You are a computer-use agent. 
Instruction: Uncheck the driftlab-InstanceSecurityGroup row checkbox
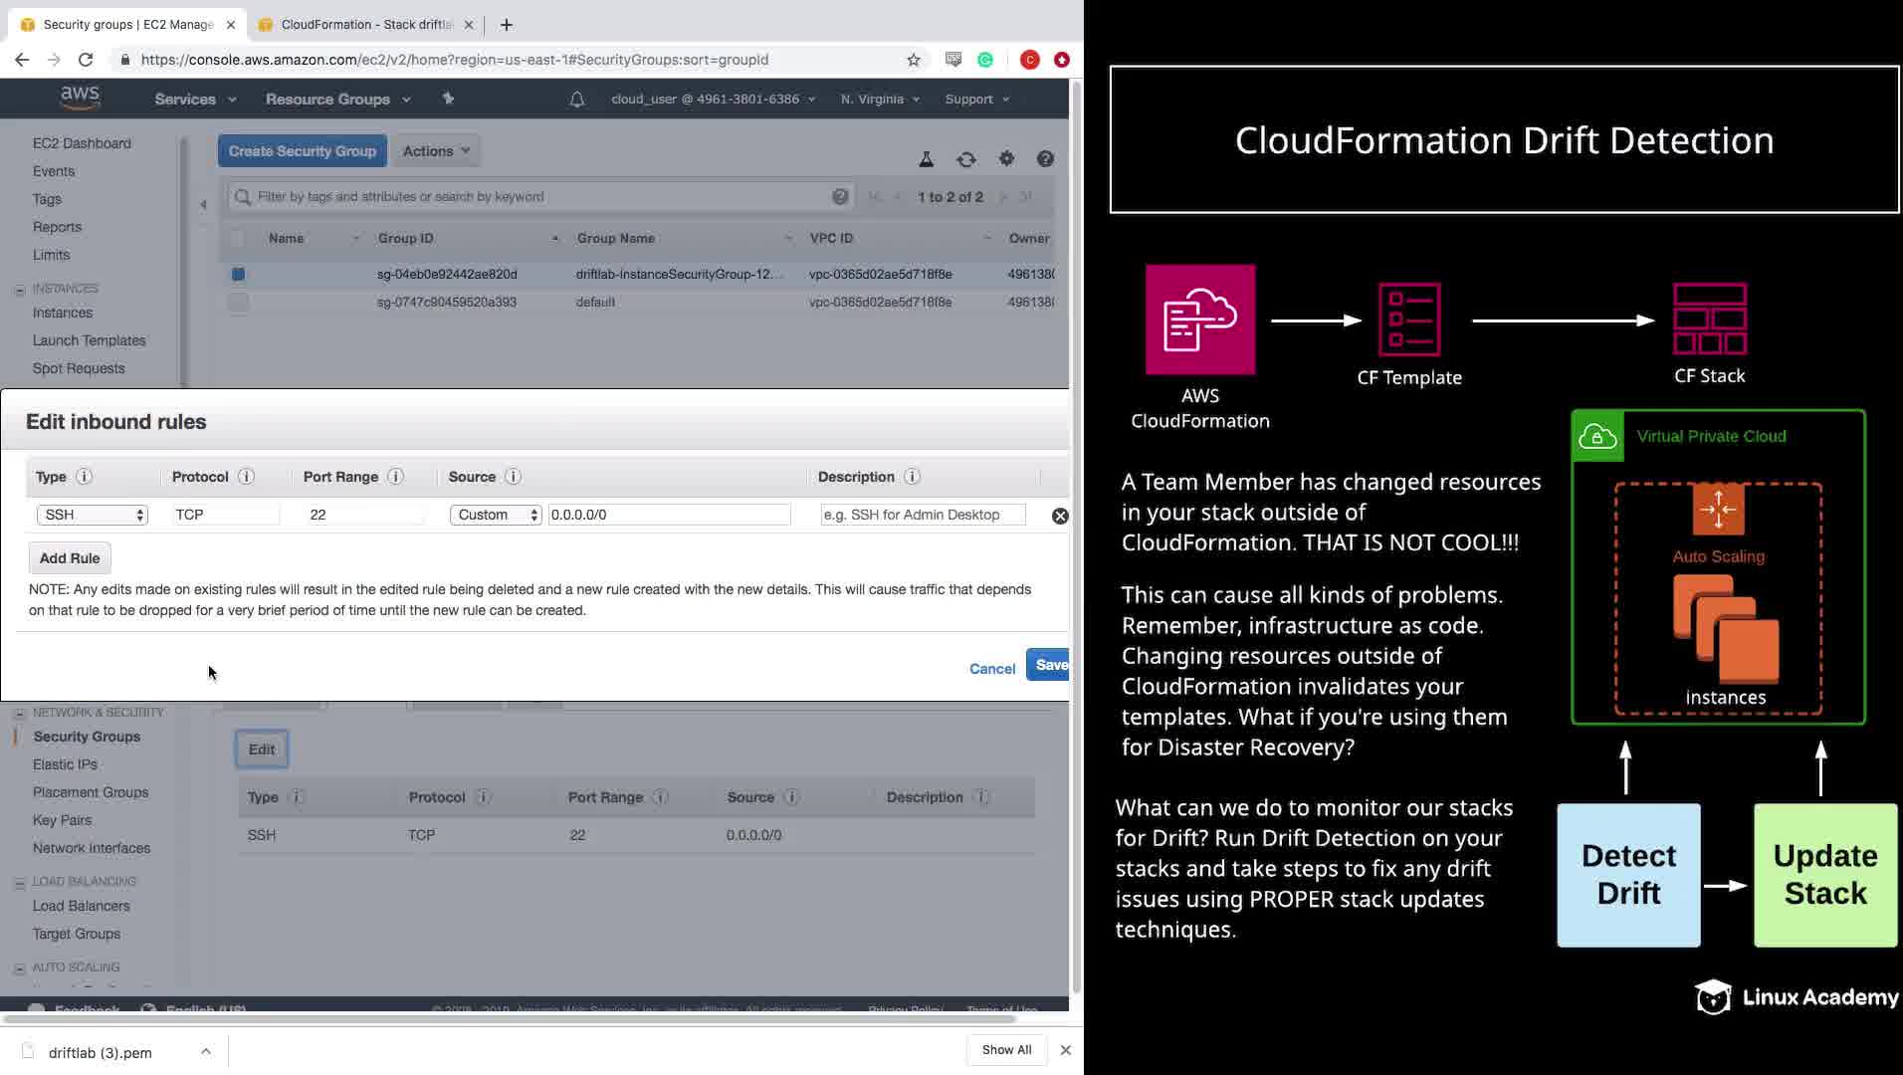pos(238,274)
